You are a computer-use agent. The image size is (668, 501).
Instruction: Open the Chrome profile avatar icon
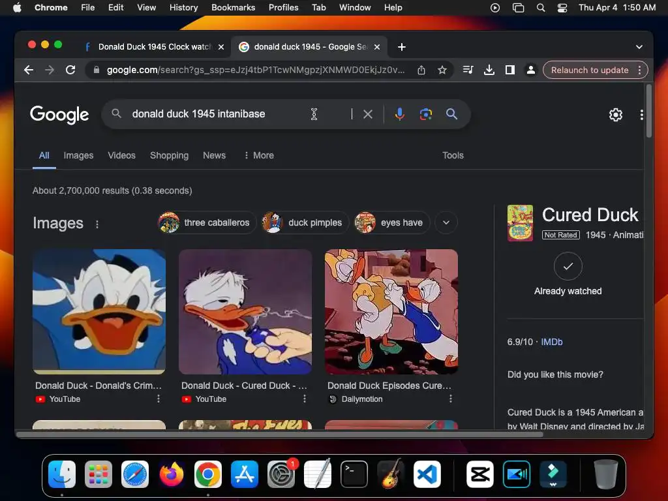click(531, 70)
